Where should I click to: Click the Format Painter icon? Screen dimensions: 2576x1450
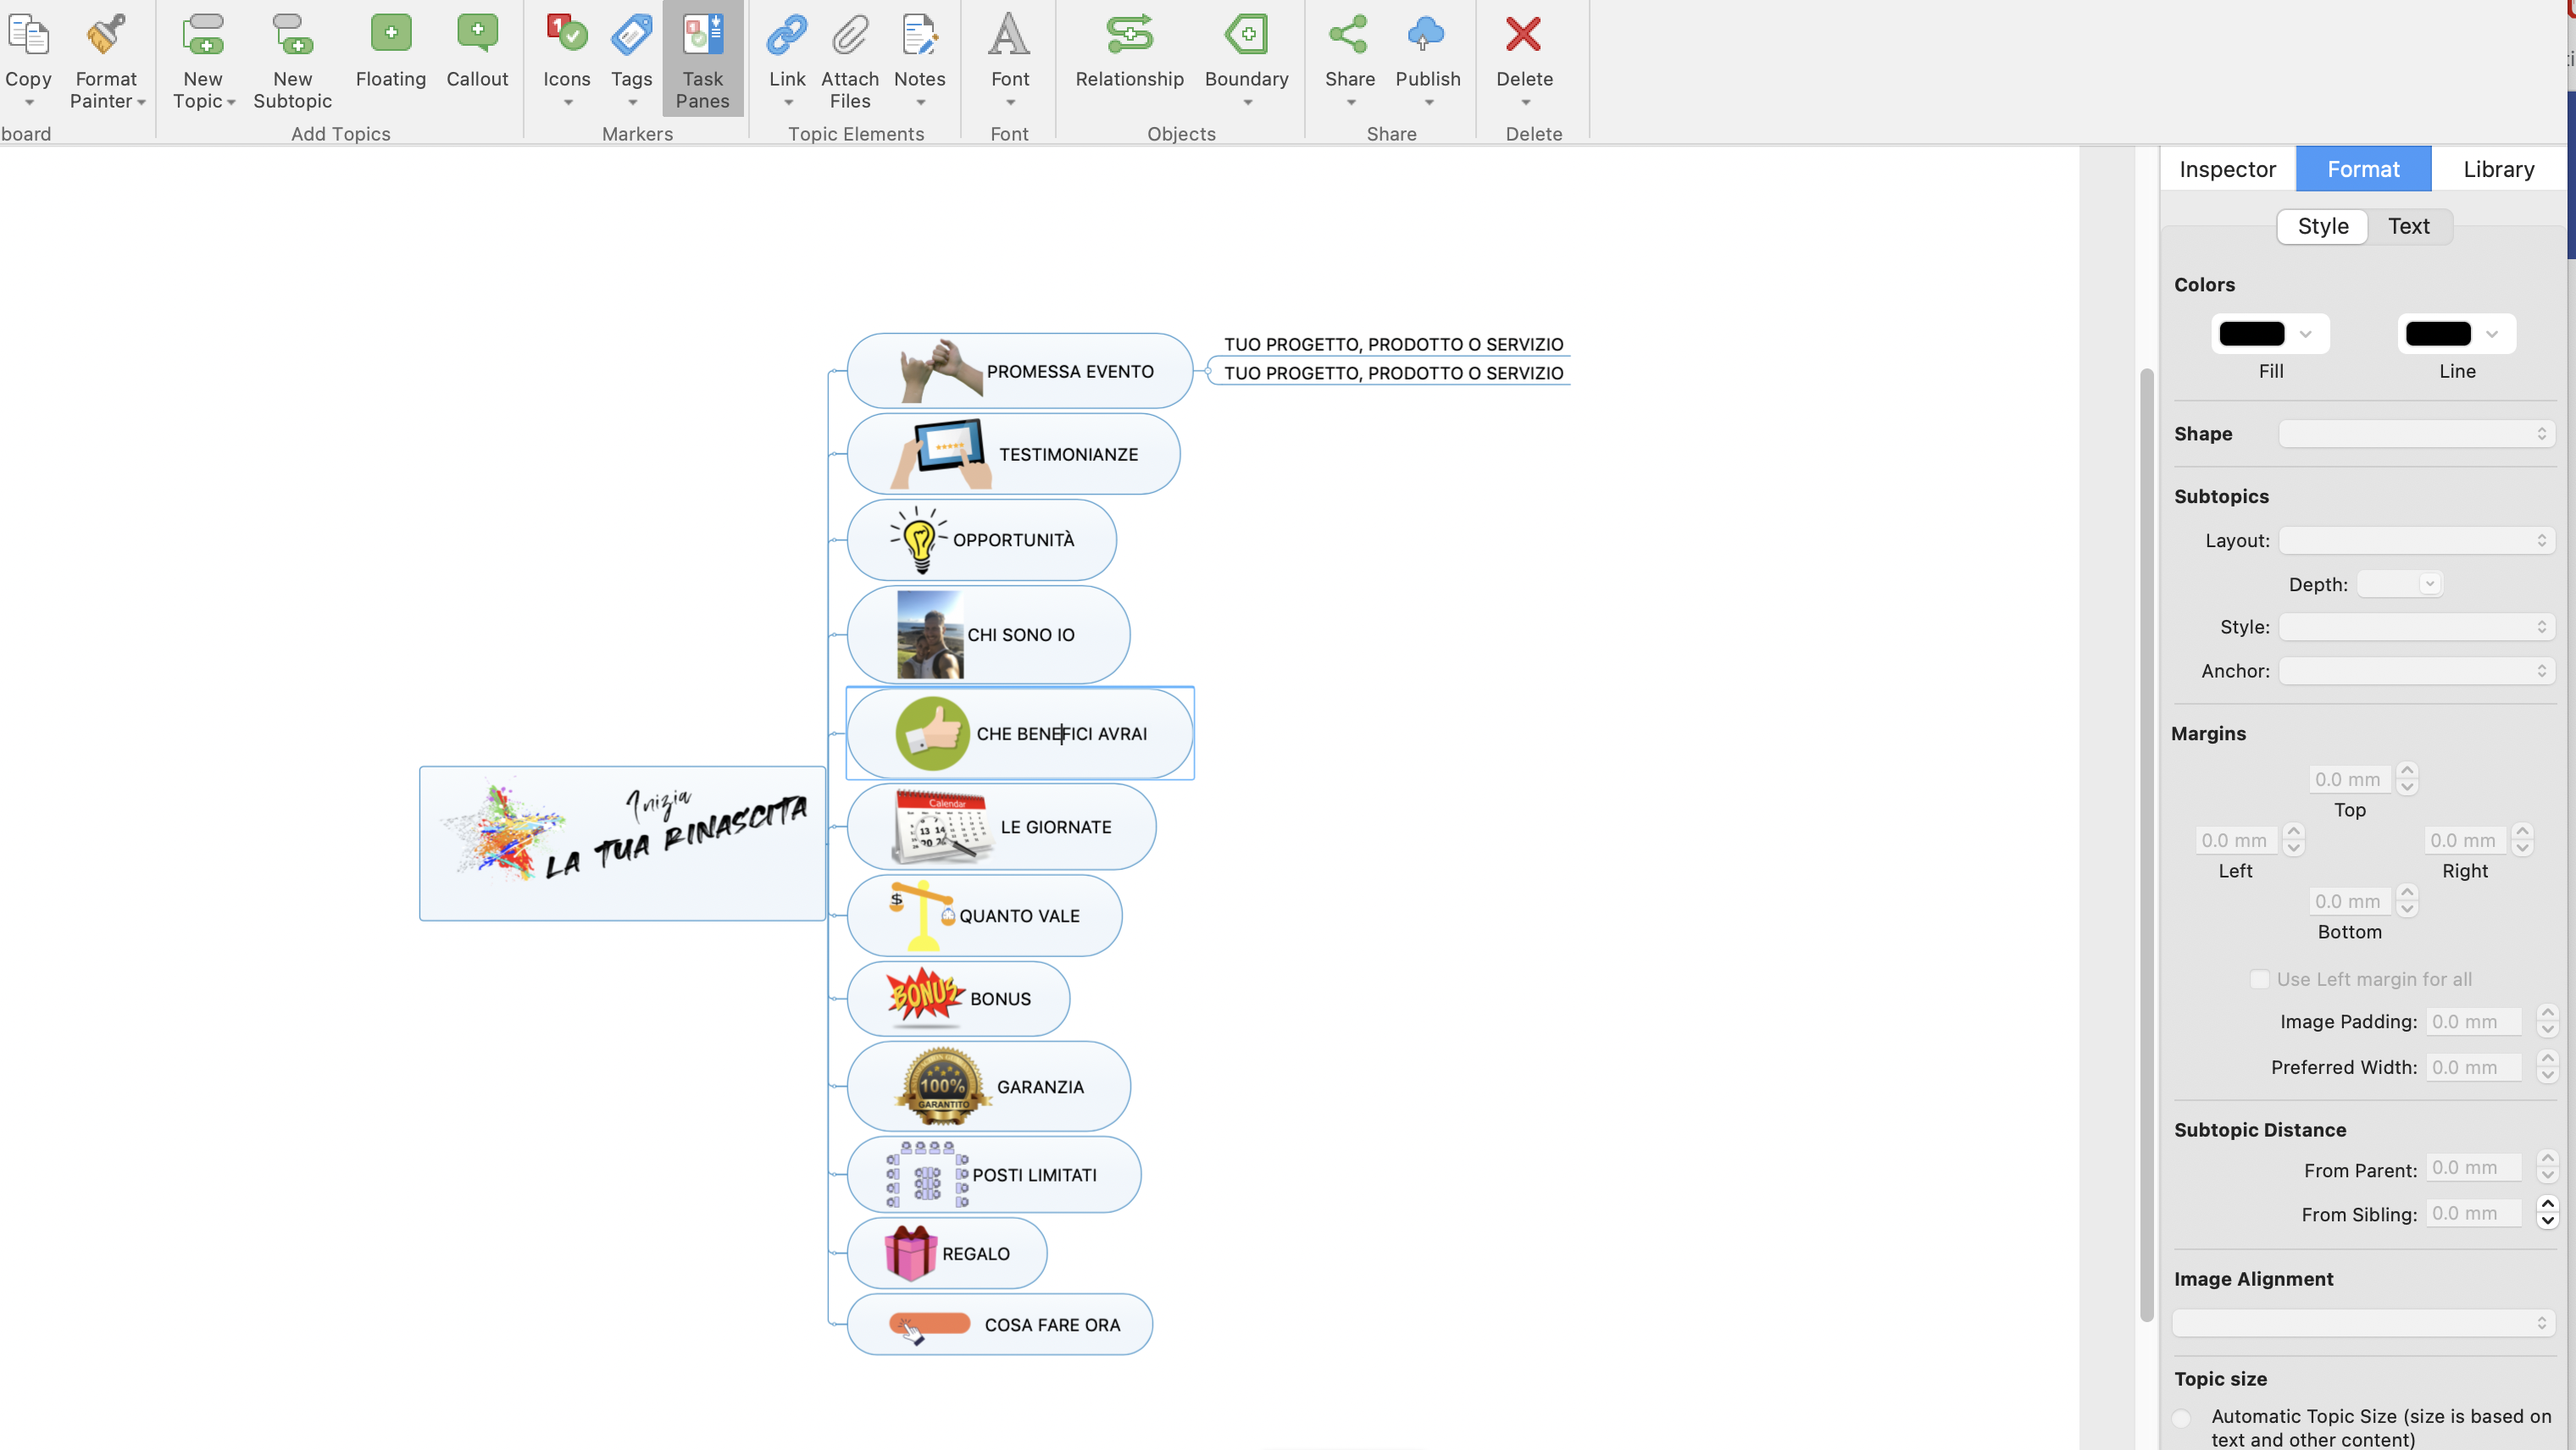point(105,36)
